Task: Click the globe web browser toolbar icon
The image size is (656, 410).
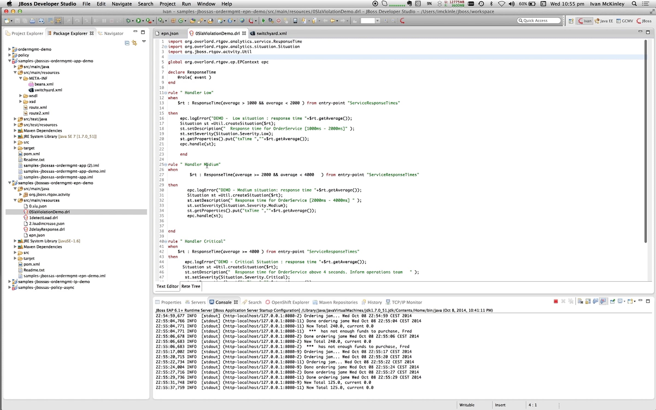Action: [x=242, y=21]
